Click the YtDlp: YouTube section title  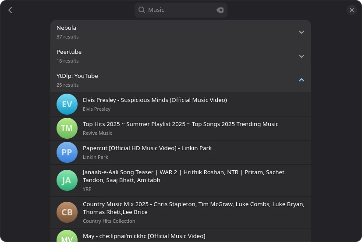77,76
